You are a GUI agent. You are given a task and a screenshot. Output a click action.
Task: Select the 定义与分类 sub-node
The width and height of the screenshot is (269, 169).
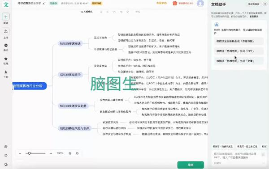(100, 38)
